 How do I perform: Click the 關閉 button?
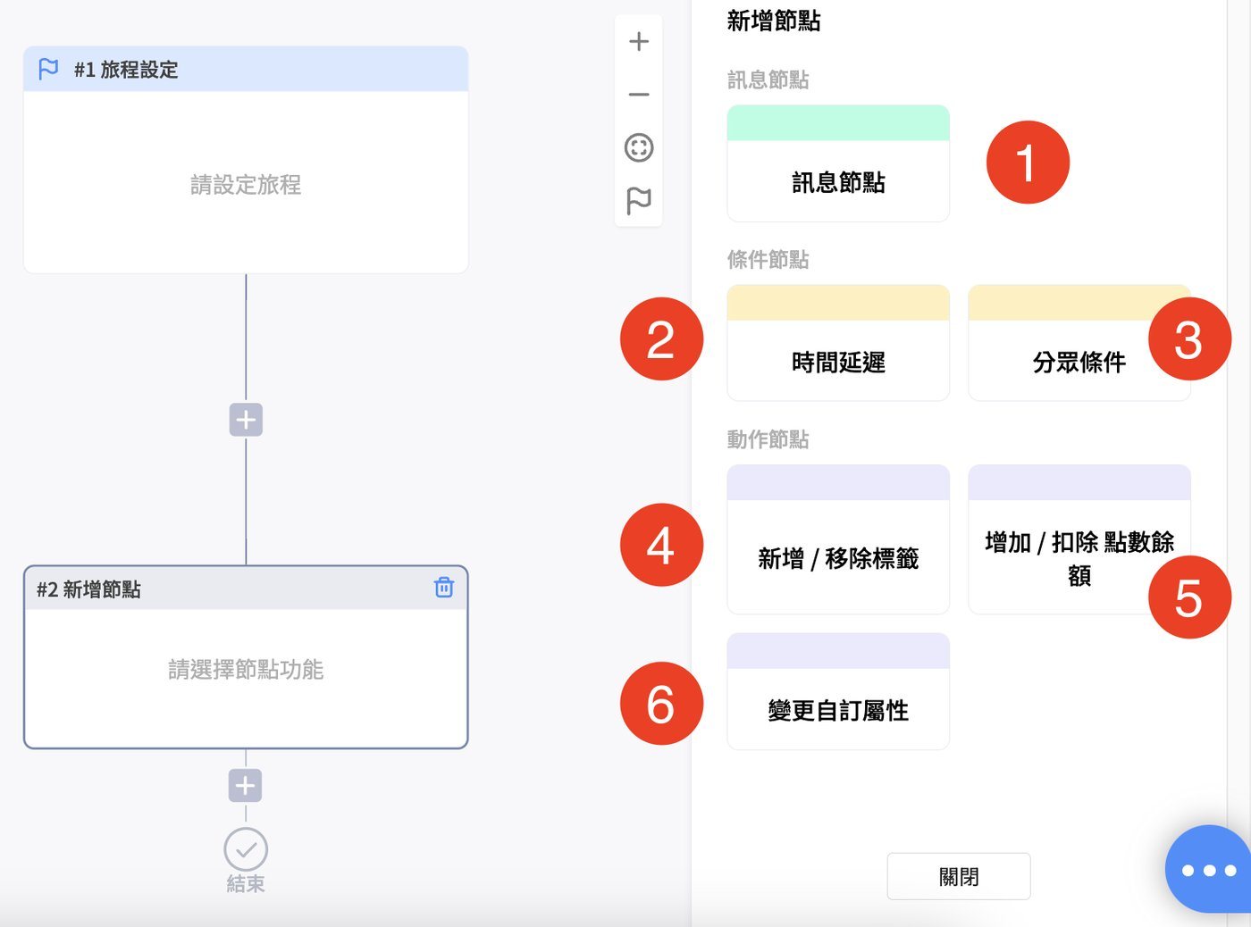point(959,876)
